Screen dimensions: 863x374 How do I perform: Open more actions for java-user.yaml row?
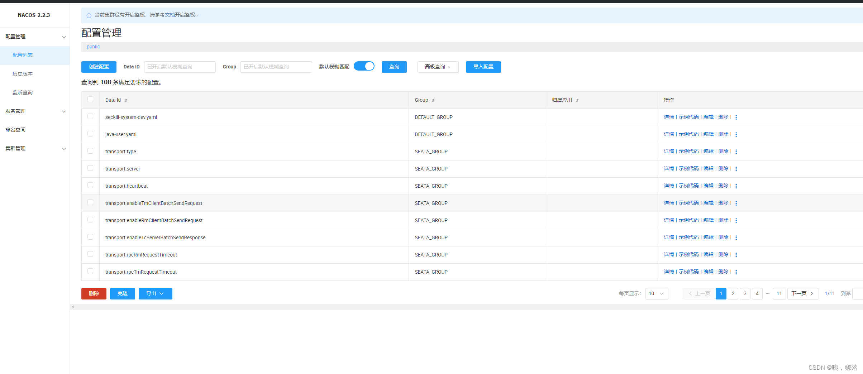(736, 134)
